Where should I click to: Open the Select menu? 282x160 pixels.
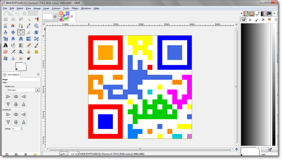click(x=20, y=8)
